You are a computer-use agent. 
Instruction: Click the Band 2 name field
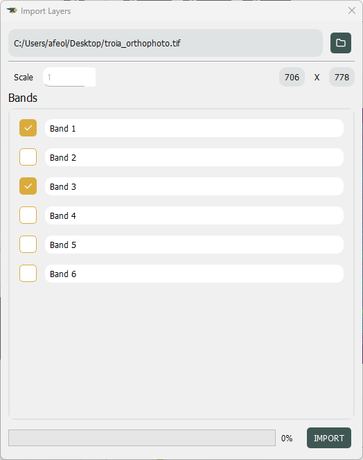pos(194,157)
